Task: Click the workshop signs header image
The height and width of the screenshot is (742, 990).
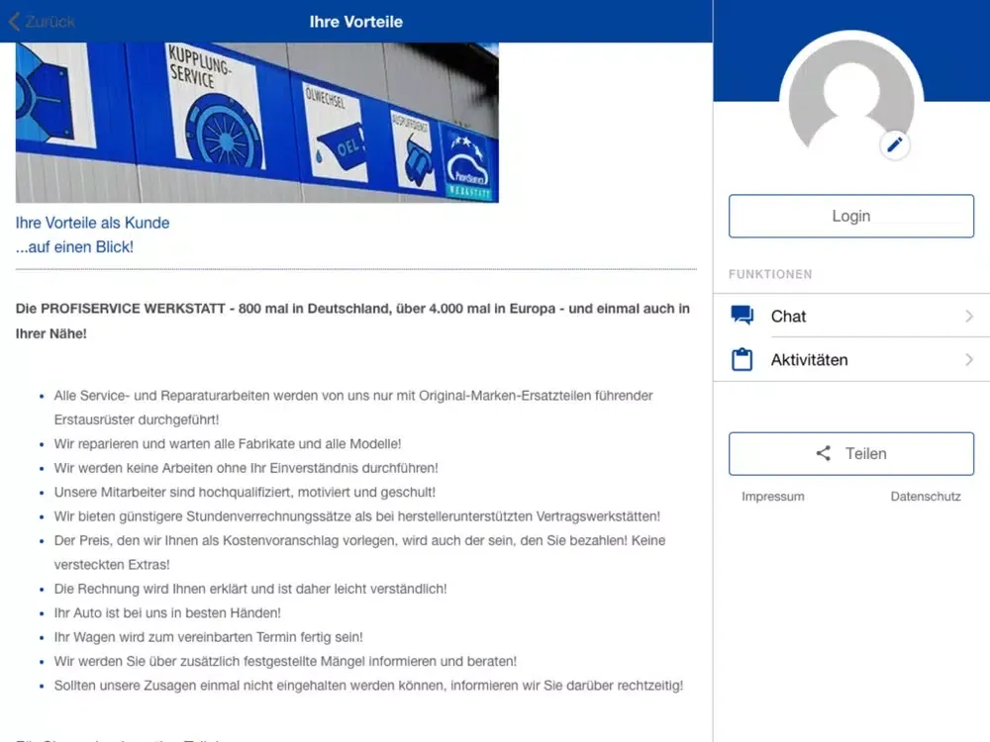Action: (257, 123)
